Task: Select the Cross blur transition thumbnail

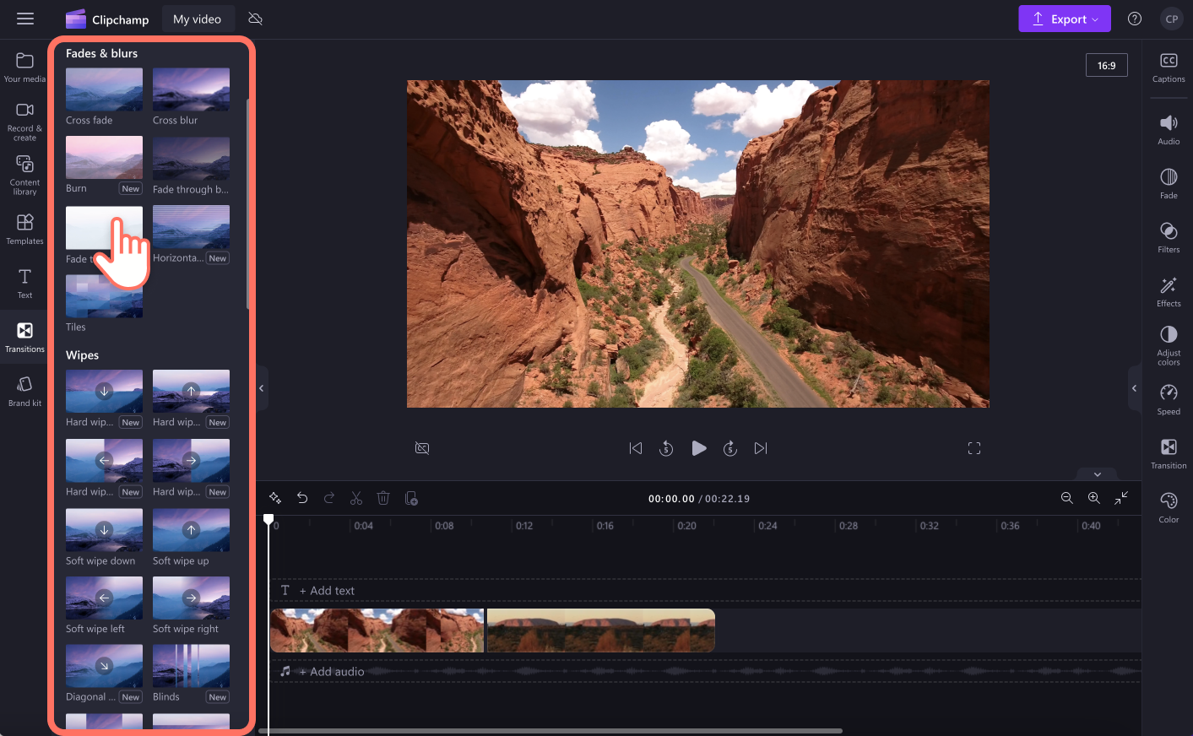Action: (x=191, y=89)
